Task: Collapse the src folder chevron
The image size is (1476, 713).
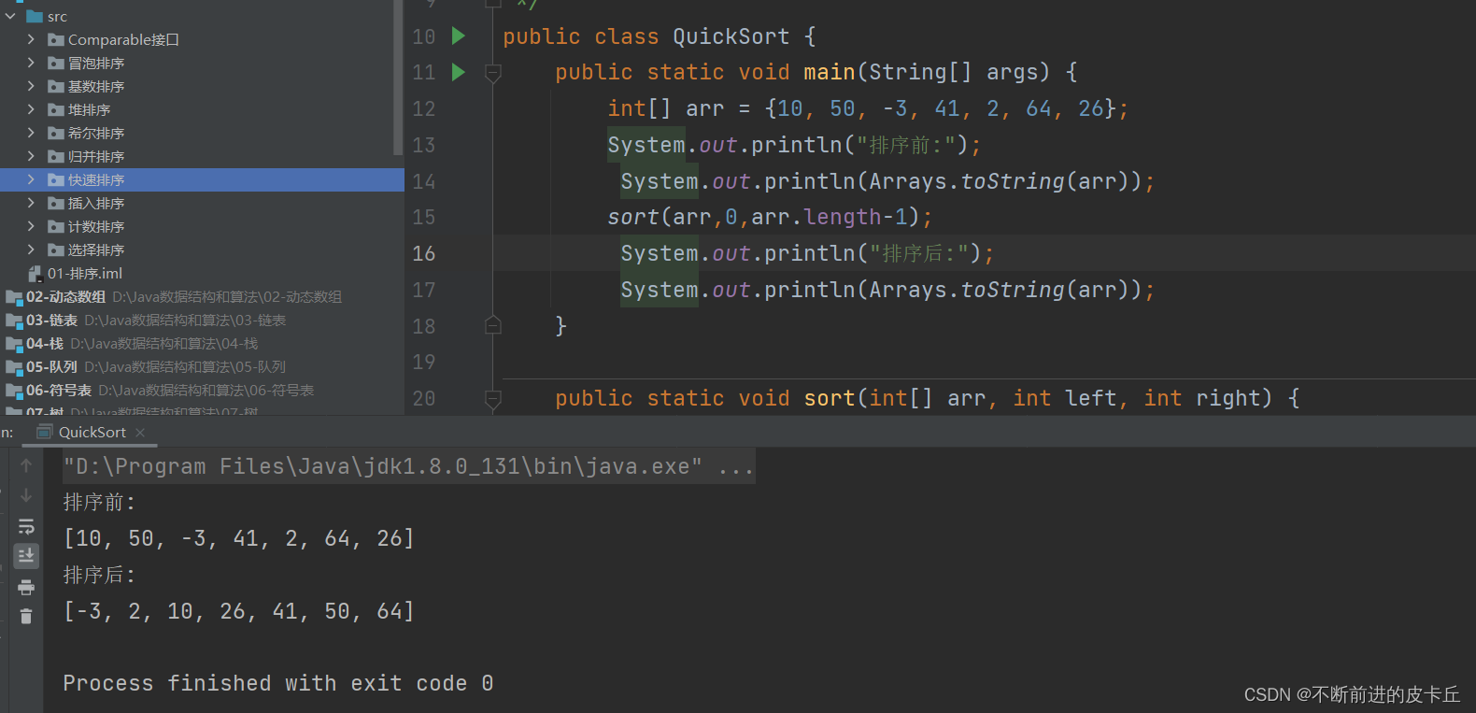Action: click(x=11, y=16)
